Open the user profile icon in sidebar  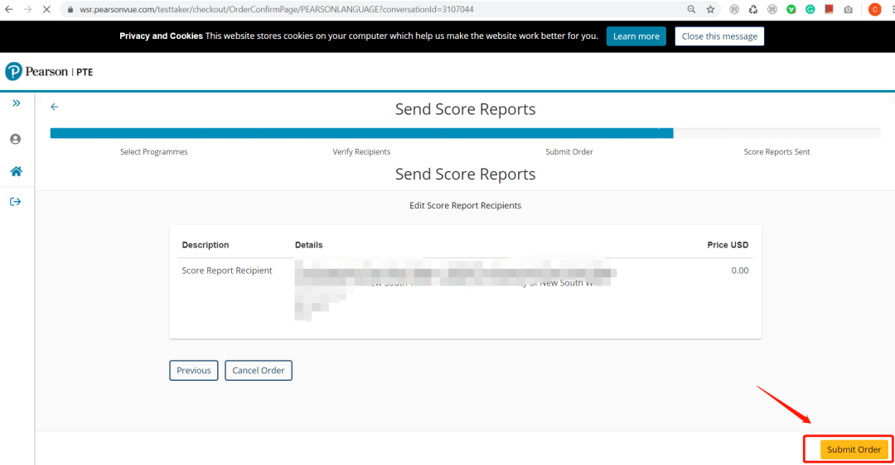16,139
